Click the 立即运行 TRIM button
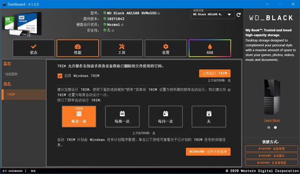This screenshot has height=174, width=300. (x=215, y=74)
